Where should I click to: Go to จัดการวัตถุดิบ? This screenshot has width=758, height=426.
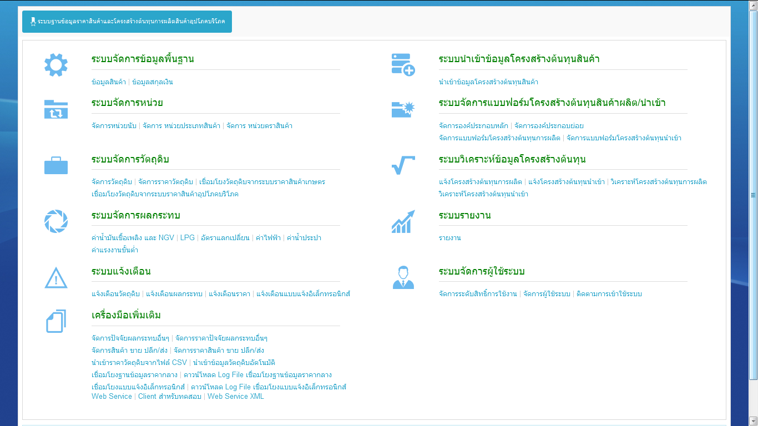click(x=112, y=182)
